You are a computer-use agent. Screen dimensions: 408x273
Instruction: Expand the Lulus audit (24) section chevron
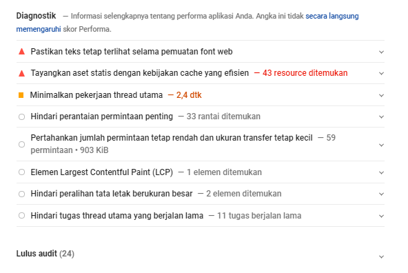(x=381, y=257)
